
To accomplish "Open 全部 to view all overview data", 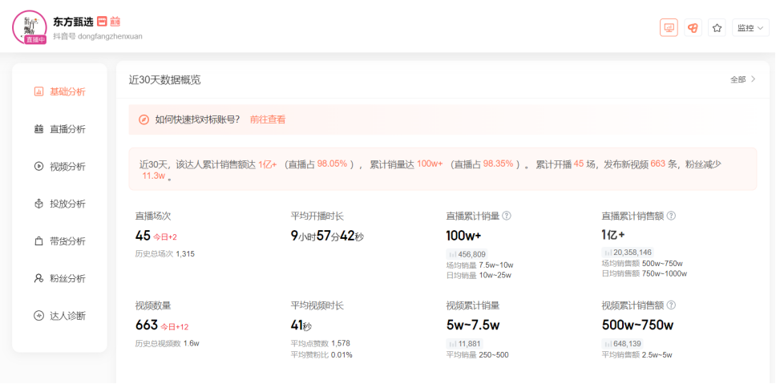I will (x=743, y=79).
